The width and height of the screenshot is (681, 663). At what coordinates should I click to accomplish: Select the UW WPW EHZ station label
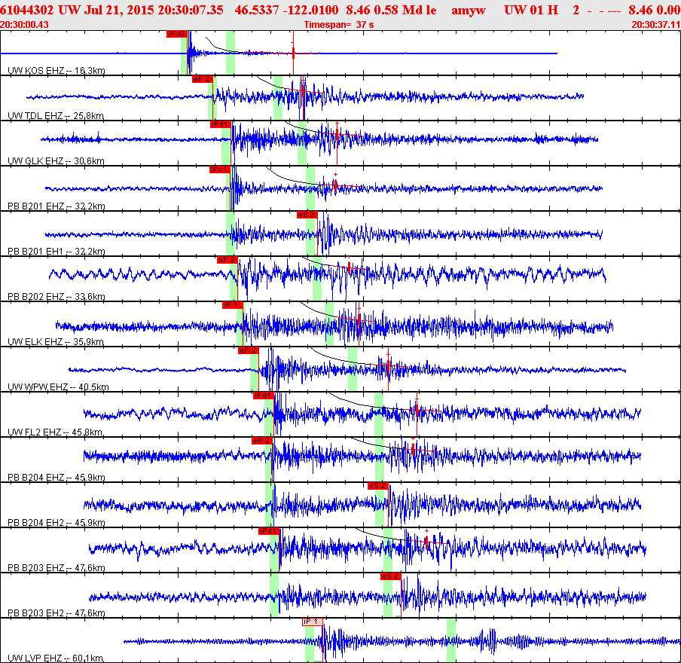pos(59,386)
